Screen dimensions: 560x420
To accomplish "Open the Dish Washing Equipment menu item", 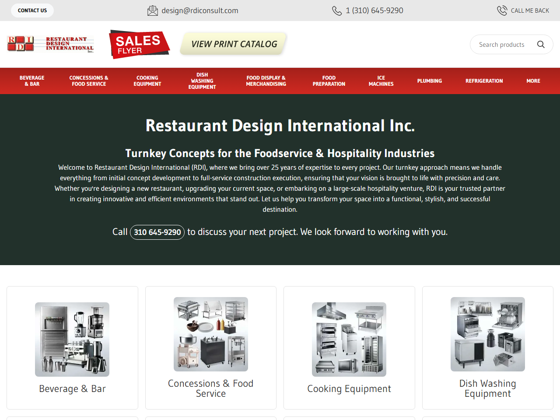I will click(202, 81).
